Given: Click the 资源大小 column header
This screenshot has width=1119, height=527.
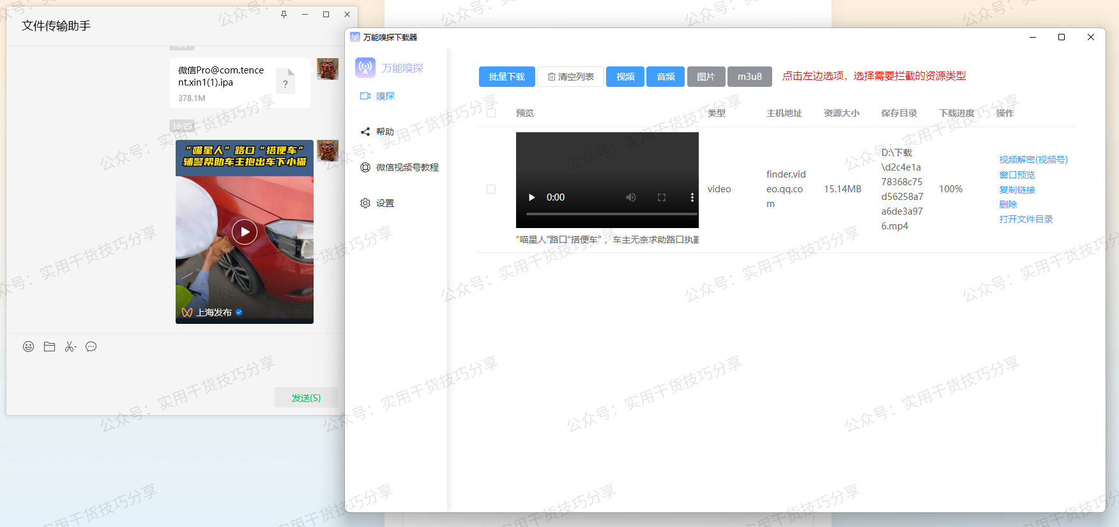Looking at the screenshot, I should point(842,113).
